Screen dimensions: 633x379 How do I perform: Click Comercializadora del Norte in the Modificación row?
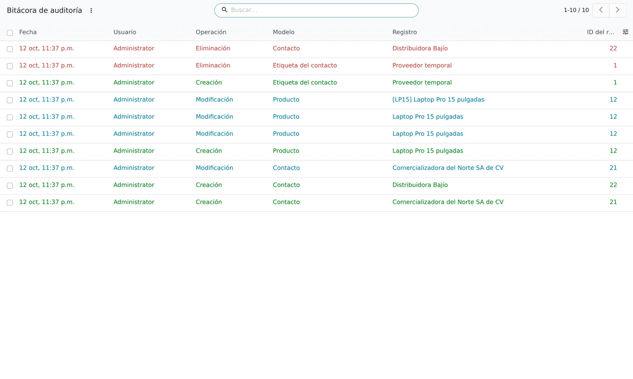tap(448, 168)
